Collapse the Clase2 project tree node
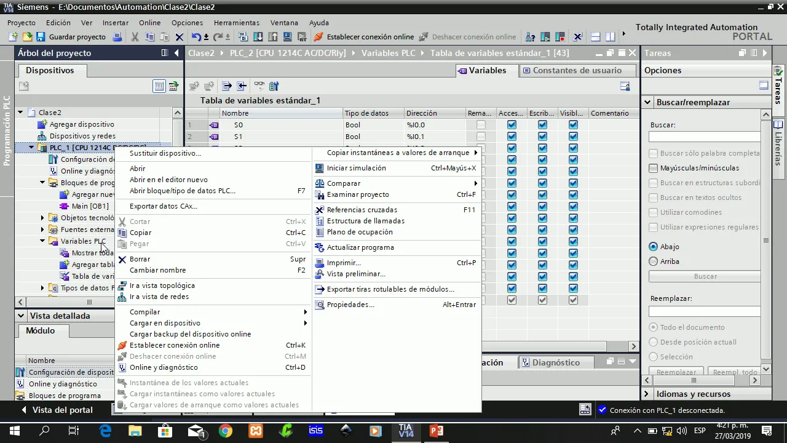 [20, 113]
